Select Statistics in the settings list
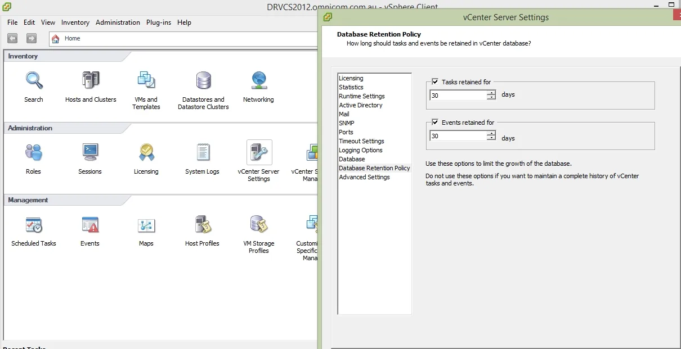Screen dimensions: 681x349 [x=351, y=87]
